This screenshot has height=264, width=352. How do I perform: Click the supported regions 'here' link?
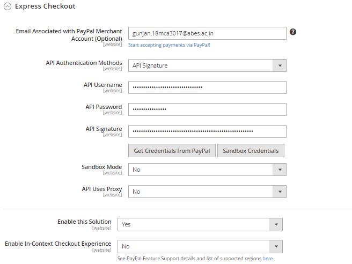click(268, 259)
